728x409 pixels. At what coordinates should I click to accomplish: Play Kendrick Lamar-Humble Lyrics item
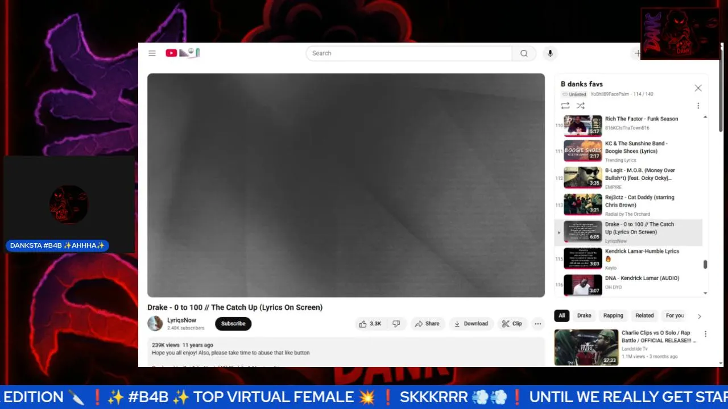628,259
